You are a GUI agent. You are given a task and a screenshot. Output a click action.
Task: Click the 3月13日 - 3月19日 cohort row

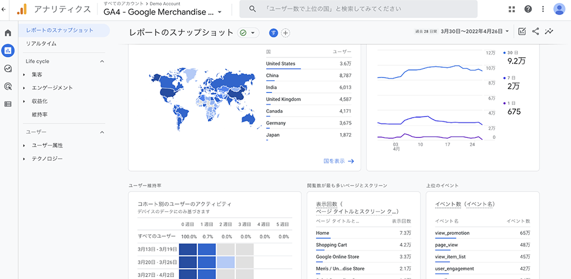(215, 250)
